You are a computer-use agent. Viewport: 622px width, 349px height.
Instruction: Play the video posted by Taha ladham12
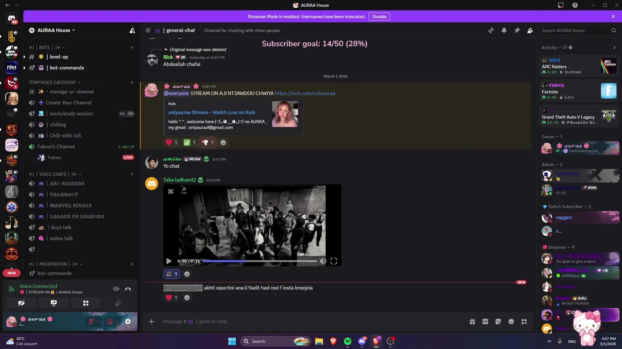(169, 261)
